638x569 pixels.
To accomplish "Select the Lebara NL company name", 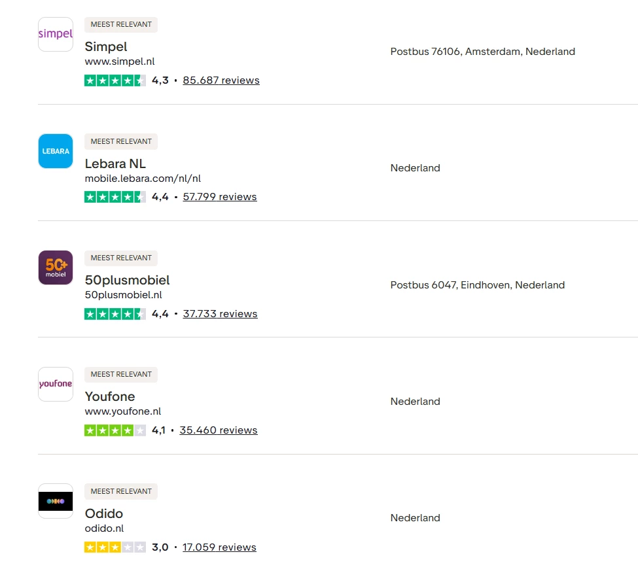I will (115, 164).
